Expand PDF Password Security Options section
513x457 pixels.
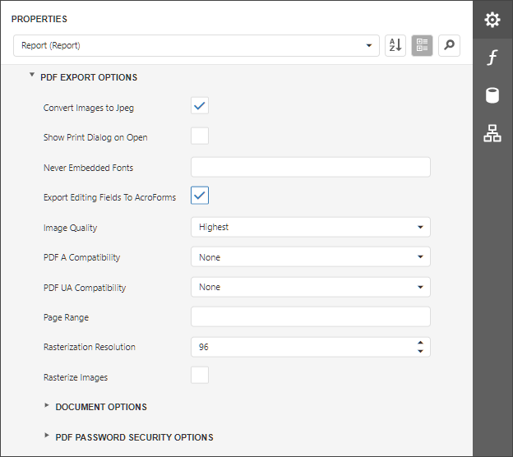coord(47,436)
